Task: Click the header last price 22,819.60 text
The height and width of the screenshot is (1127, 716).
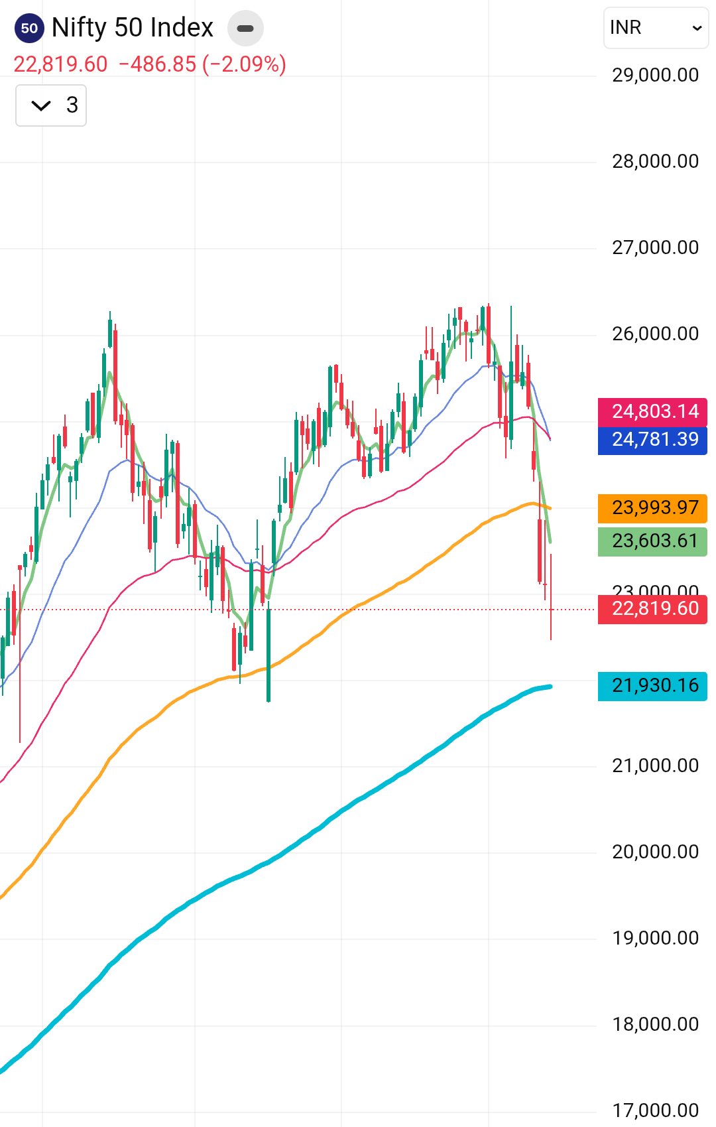Action: pos(60,64)
